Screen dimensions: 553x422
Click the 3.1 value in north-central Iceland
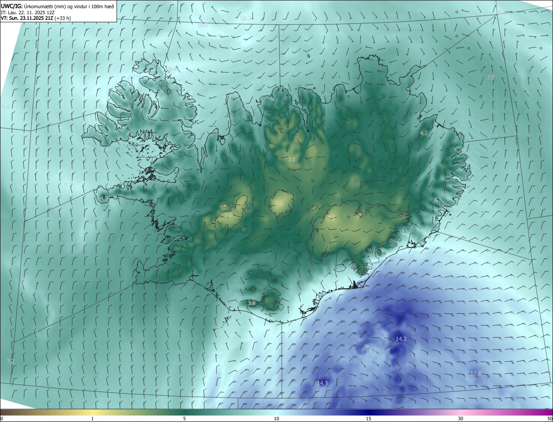click(292, 159)
